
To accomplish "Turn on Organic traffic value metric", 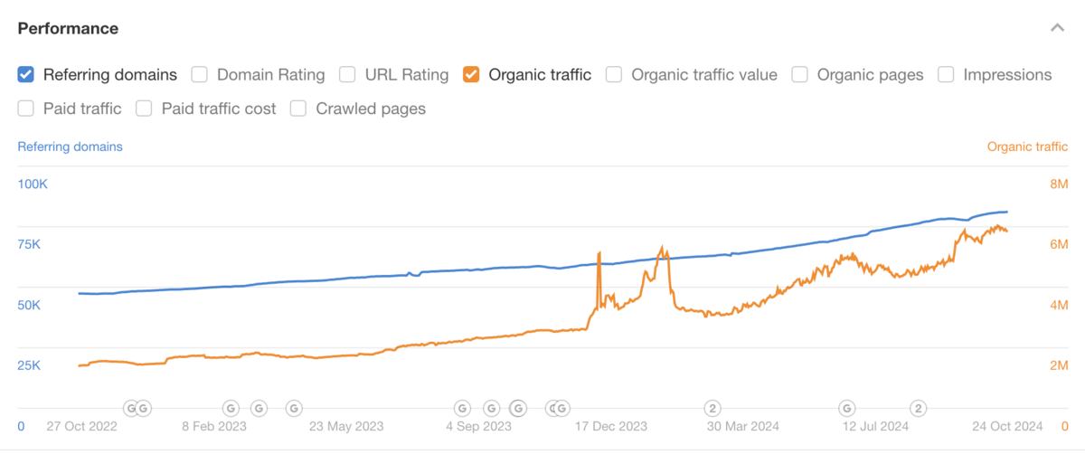I will [x=614, y=75].
